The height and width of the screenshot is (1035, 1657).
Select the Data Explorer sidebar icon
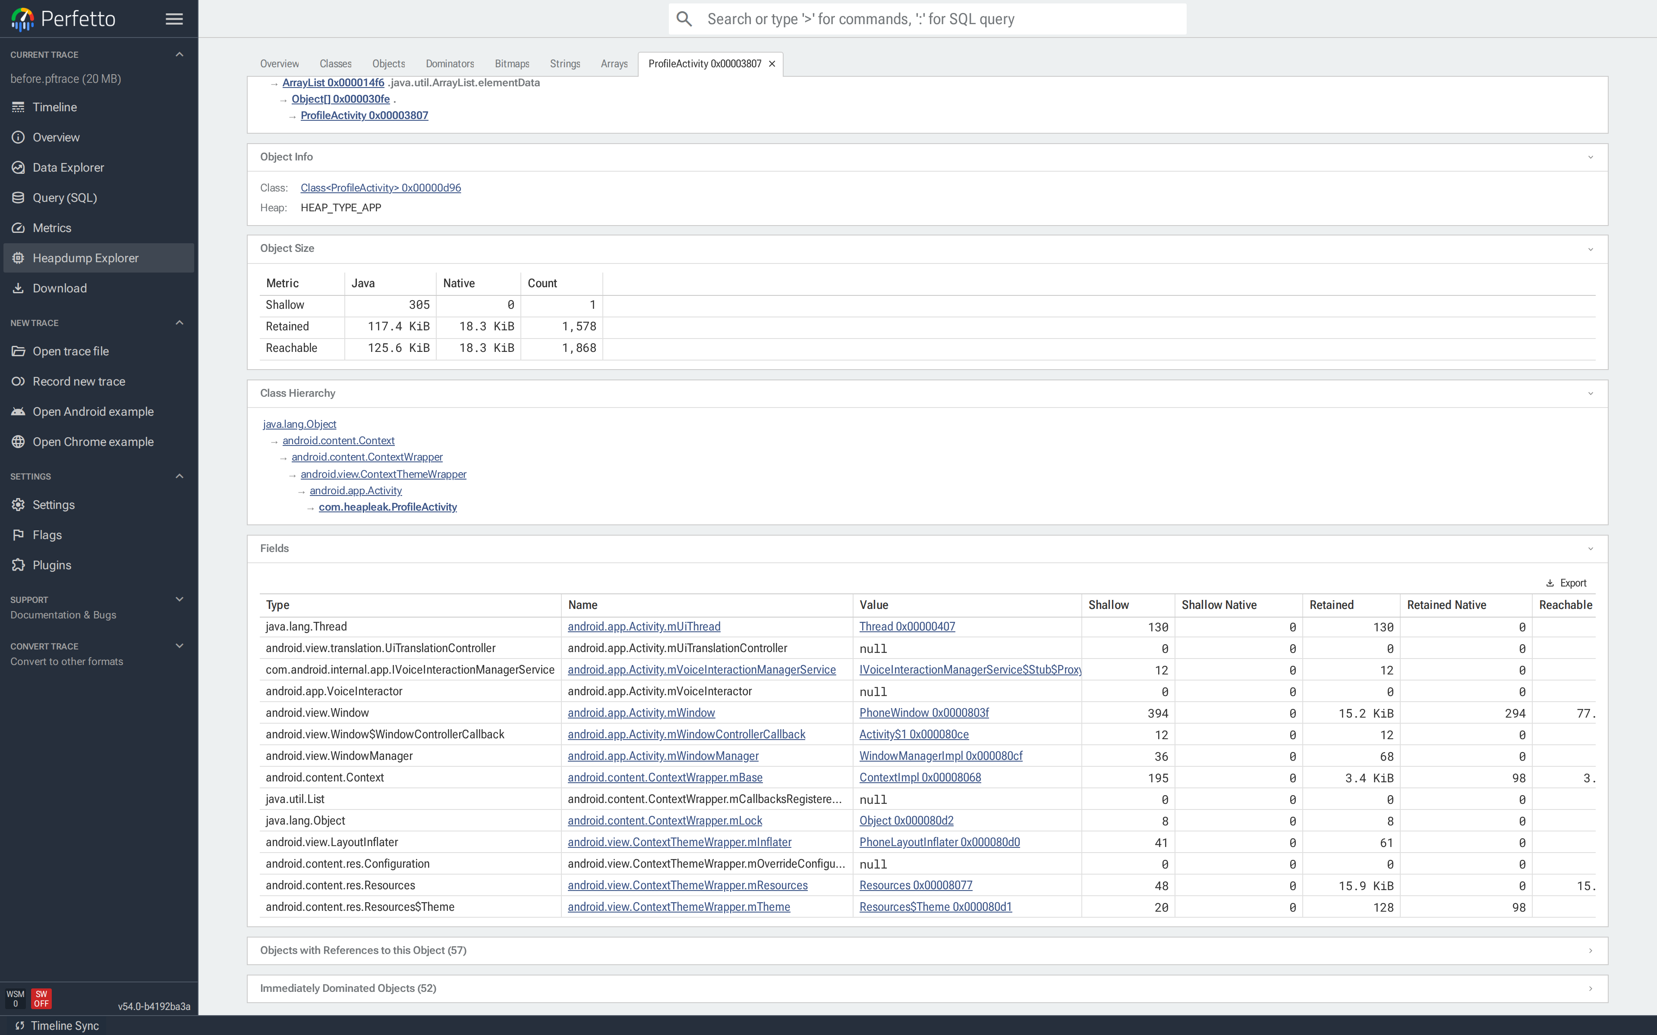click(x=19, y=167)
